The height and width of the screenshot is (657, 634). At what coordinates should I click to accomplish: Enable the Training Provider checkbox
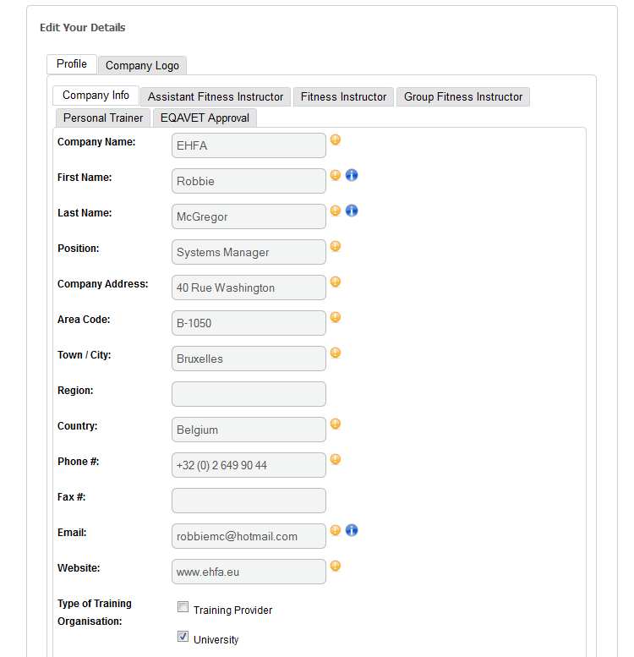[183, 607]
